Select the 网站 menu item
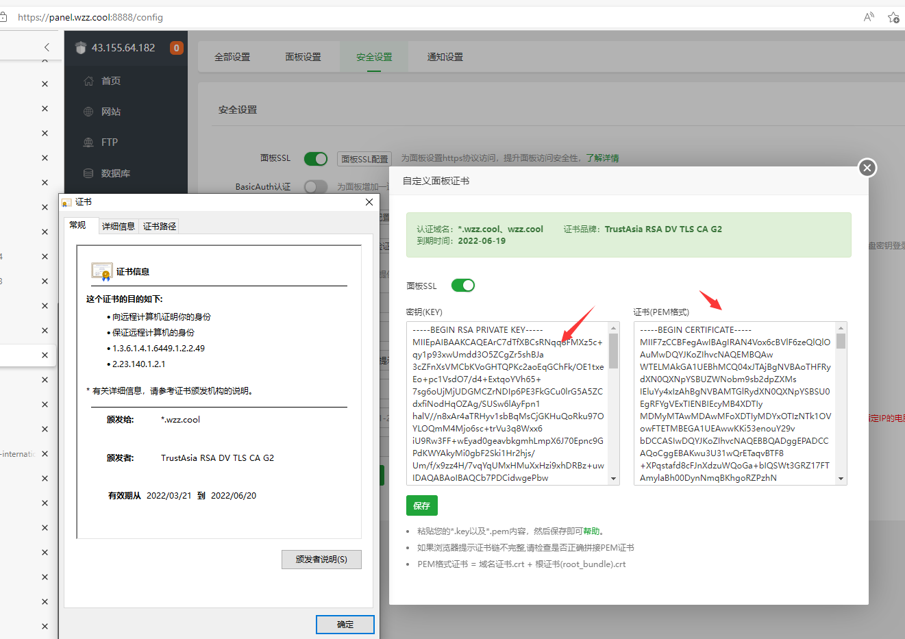The image size is (905, 639). pos(111,112)
